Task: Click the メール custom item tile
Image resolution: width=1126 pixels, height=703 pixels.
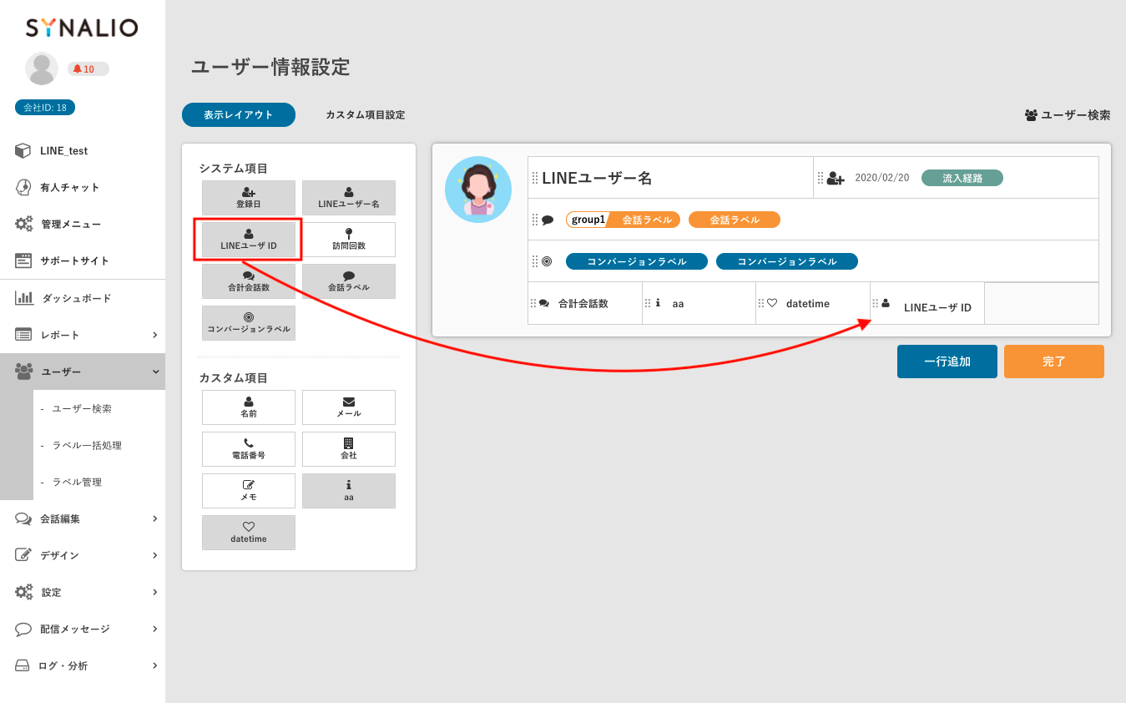Action: [348, 407]
